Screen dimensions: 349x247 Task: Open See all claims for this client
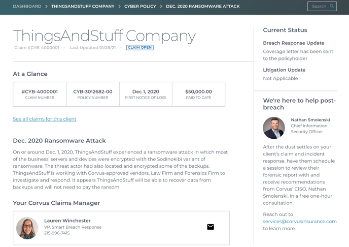pyautogui.click(x=45, y=119)
